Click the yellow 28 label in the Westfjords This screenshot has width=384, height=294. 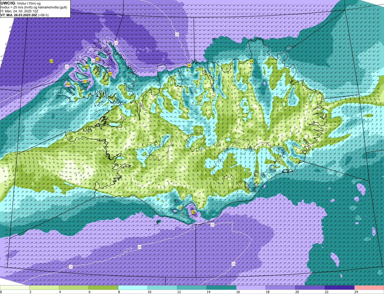point(87,66)
